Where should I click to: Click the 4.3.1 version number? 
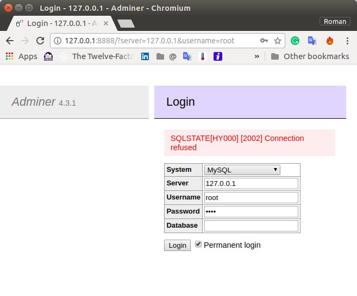tap(67, 103)
